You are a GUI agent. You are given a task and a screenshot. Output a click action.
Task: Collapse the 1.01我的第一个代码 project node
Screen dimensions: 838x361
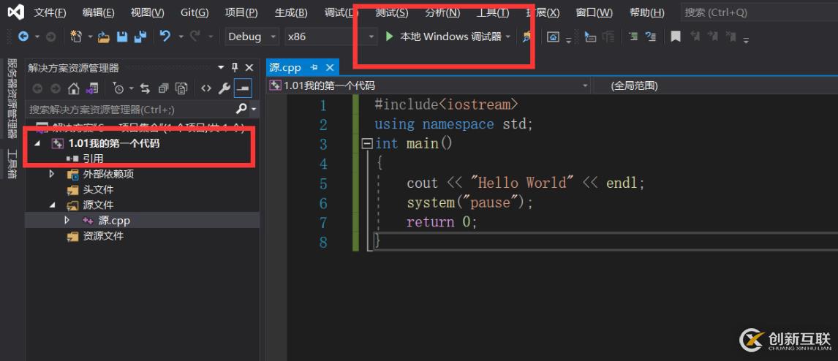[x=37, y=143]
